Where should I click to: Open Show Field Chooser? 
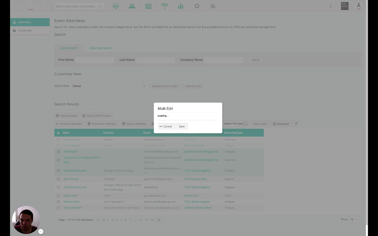tap(97, 116)
